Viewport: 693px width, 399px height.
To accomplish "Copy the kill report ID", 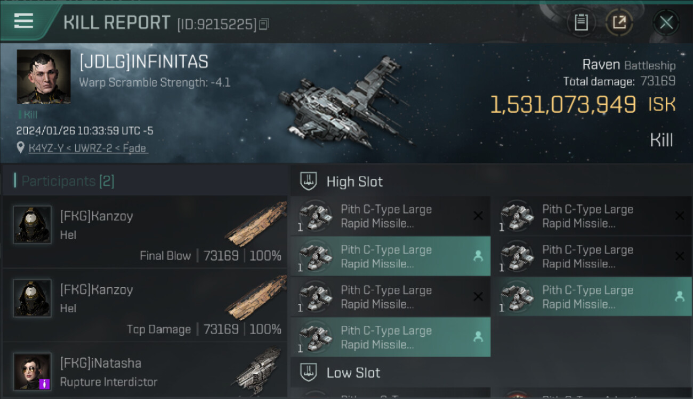I will pos(264,24).
